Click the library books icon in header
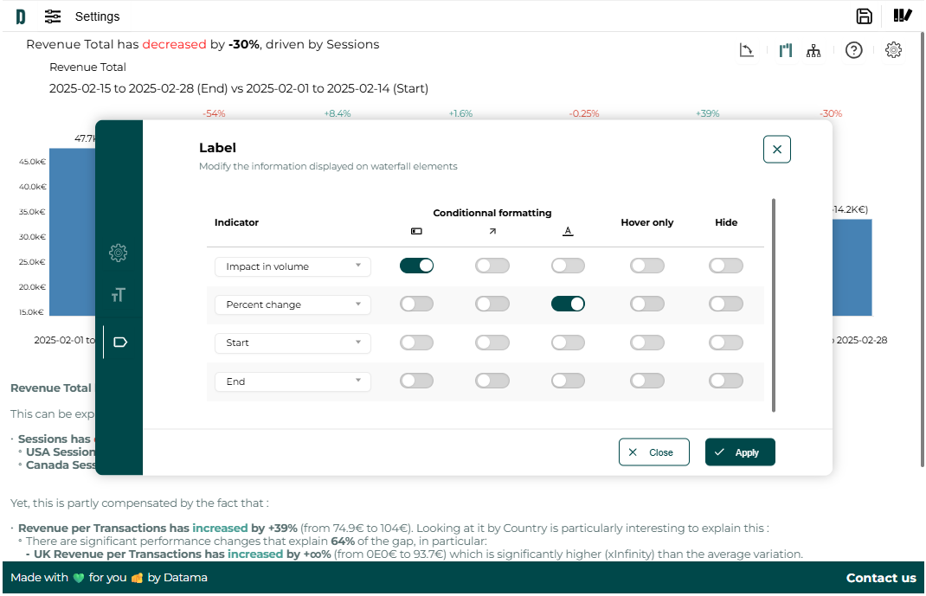Image resolution: width=926 pixels, height=596 pixels. tap(903, 16)
